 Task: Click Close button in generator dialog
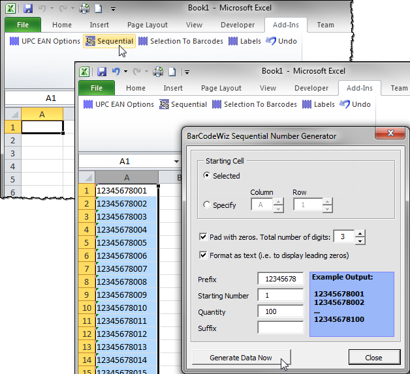click(x=374, y=357)
